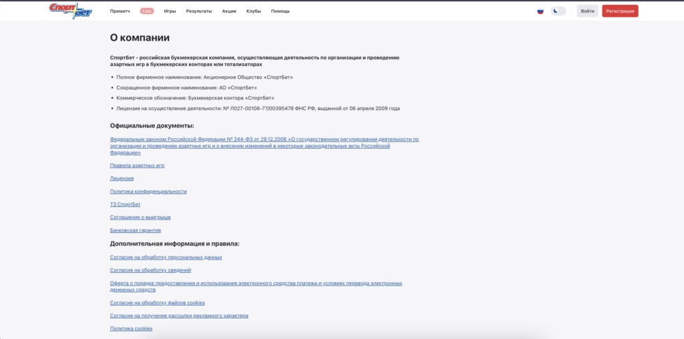Open Согласие на обработку сведений link
The width and height of the screenshot is (684, 339).
(150, 270)
